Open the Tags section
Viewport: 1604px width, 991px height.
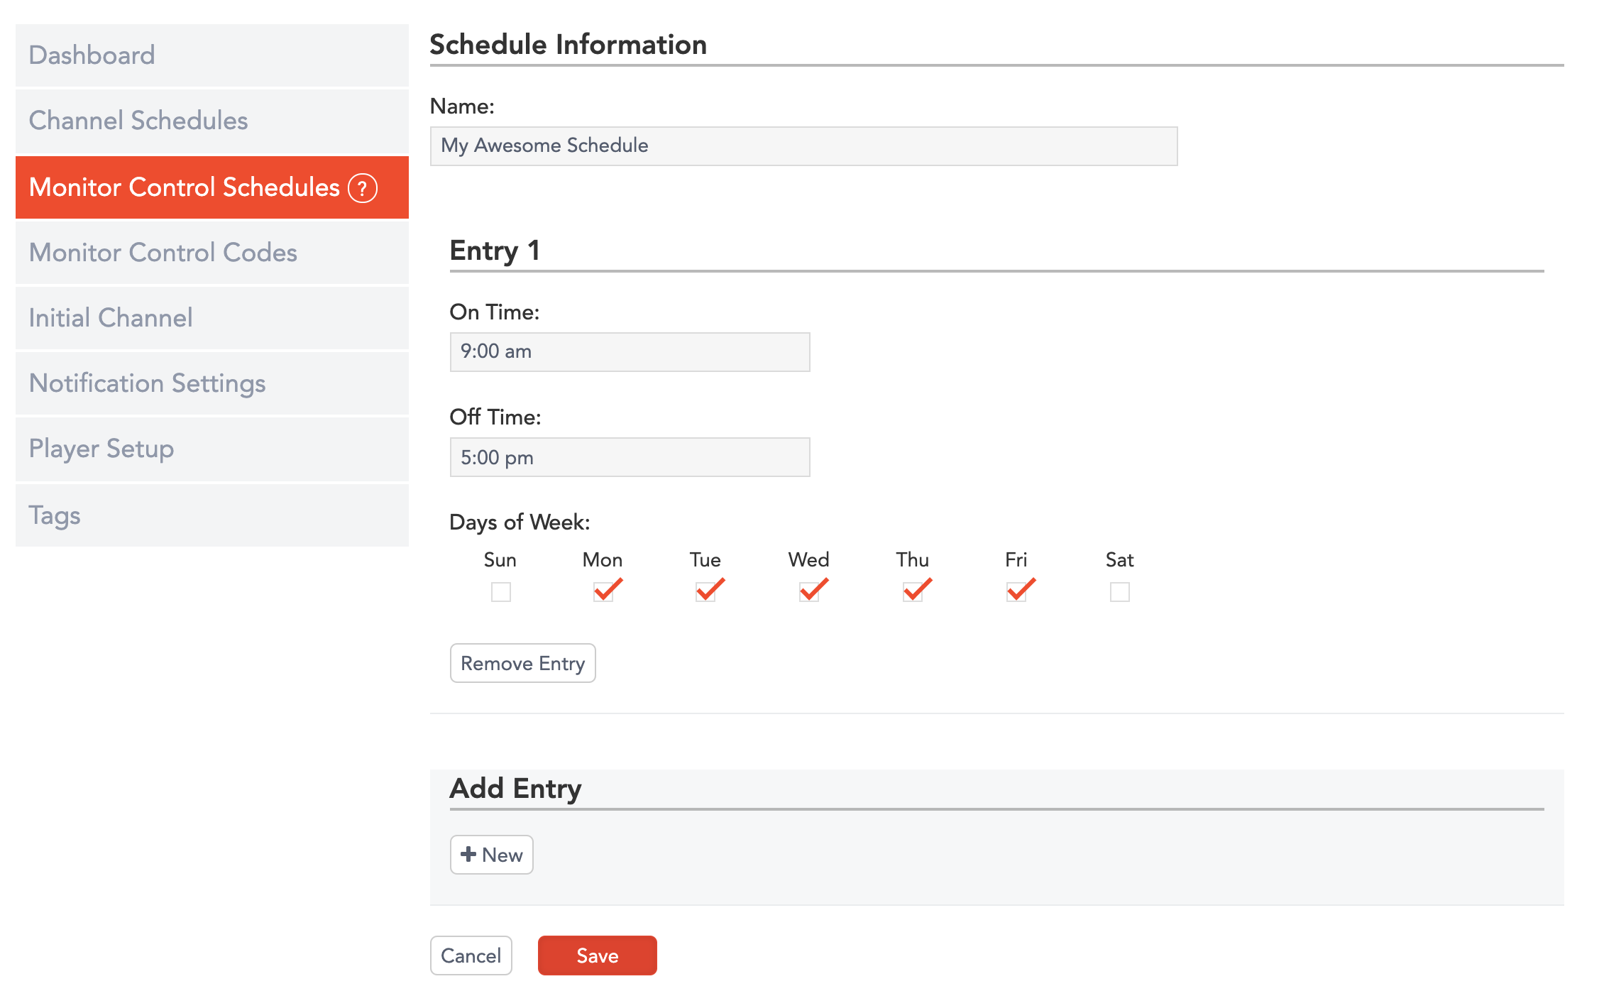click(212, 515)
